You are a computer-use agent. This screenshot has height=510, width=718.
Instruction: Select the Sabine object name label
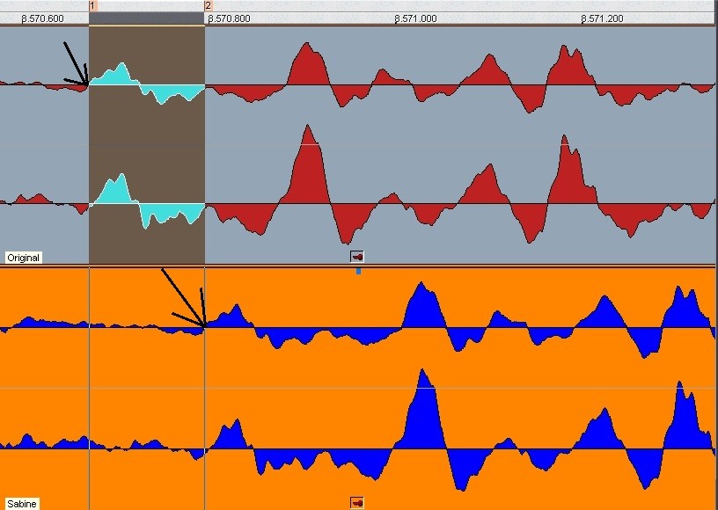click(21, 504)
